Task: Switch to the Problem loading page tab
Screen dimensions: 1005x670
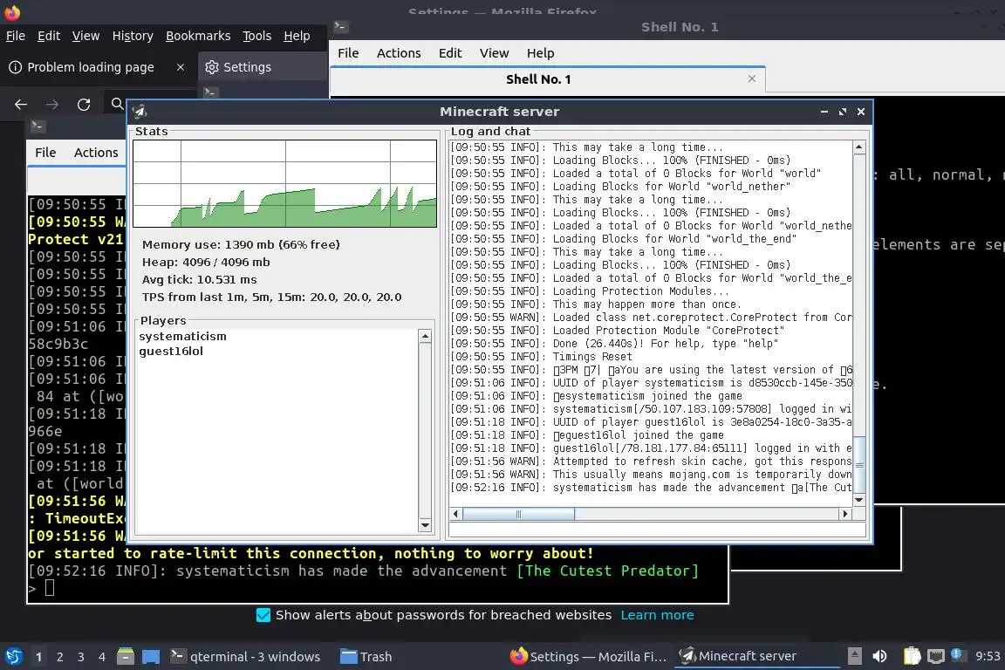Action: [91, 67]
